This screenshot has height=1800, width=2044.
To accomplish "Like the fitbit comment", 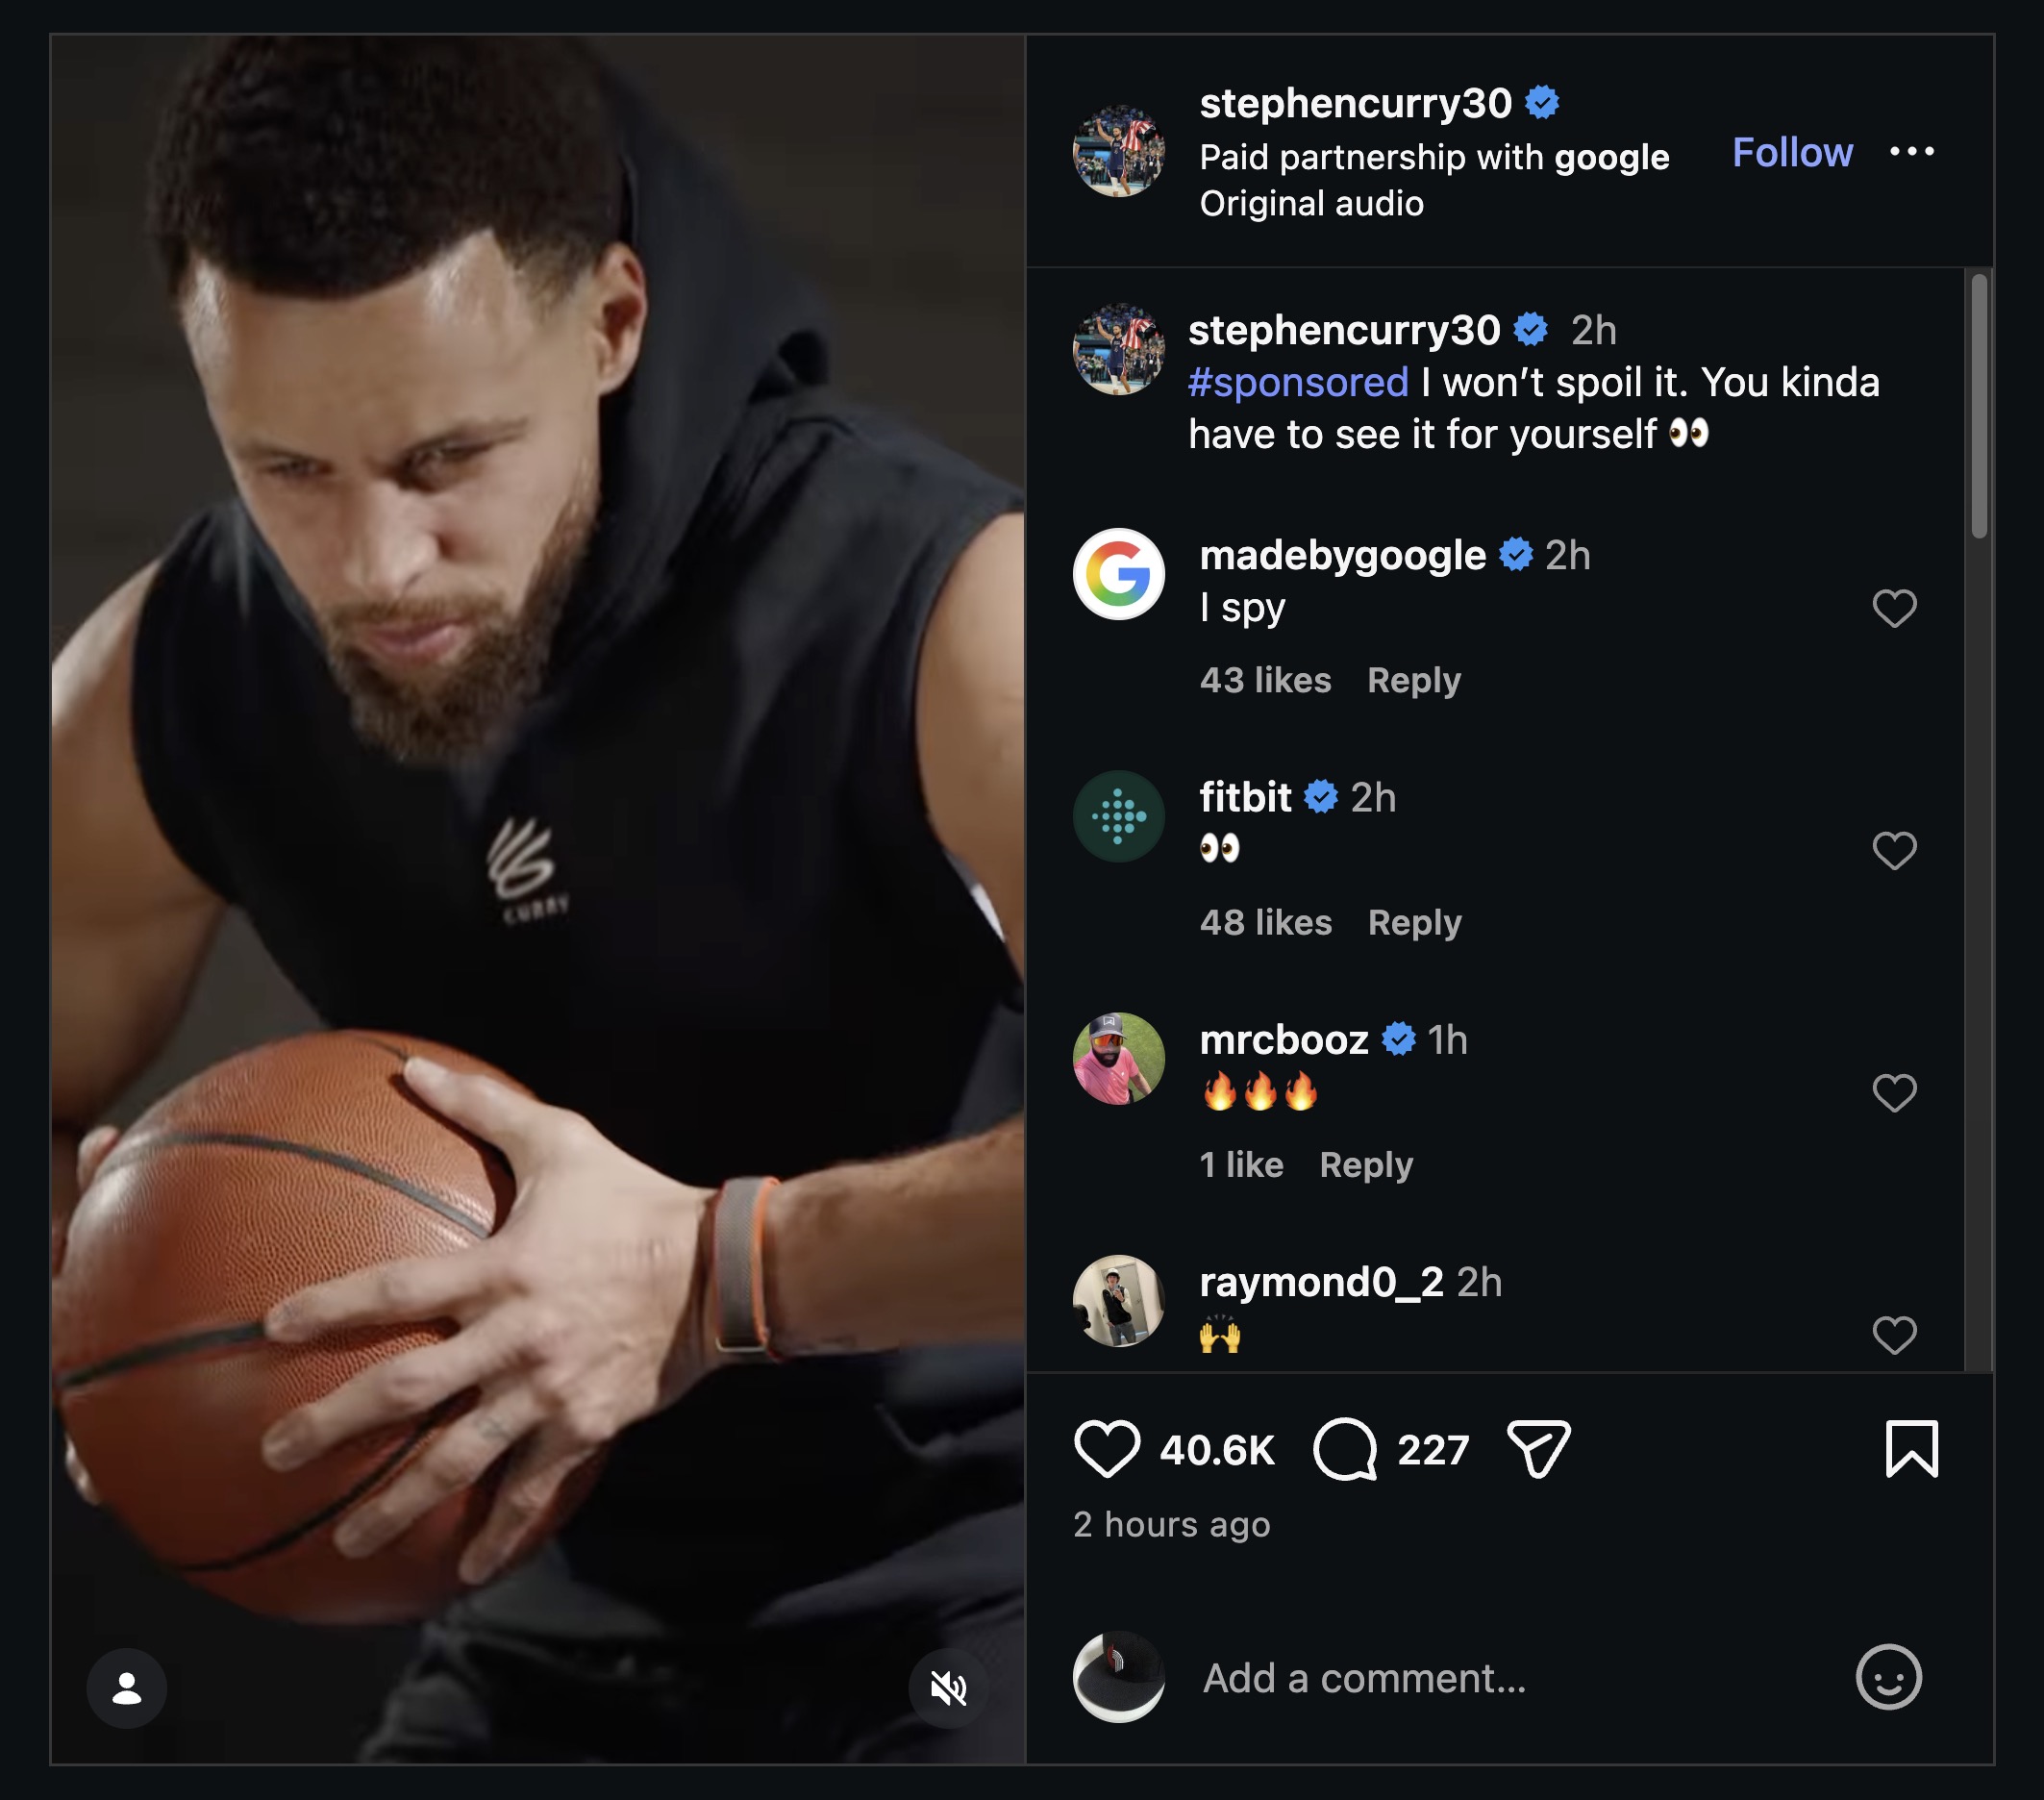I will 1894,851.
